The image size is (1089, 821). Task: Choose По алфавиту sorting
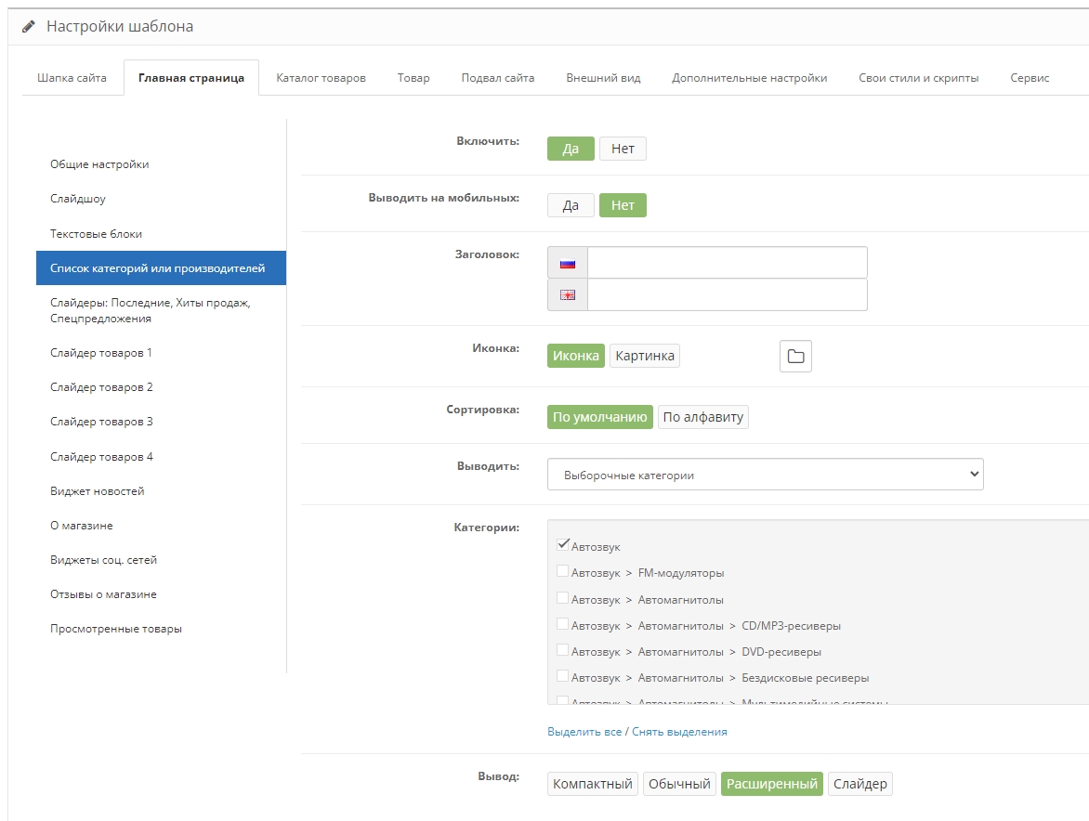[702, 417]
